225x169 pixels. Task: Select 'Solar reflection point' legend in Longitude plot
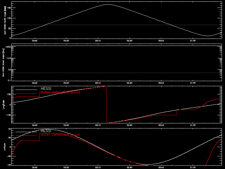tap(60, 92)
